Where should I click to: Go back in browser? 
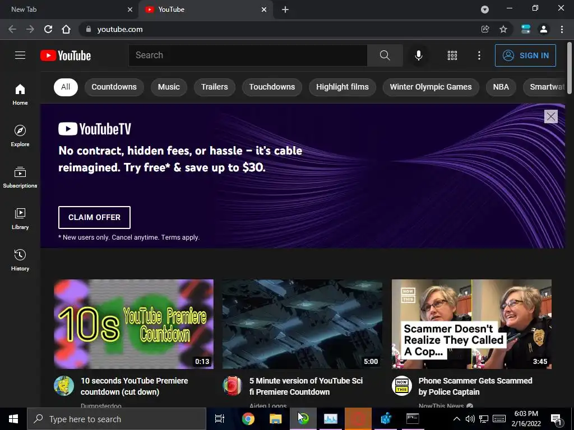(x=12, y=29)
